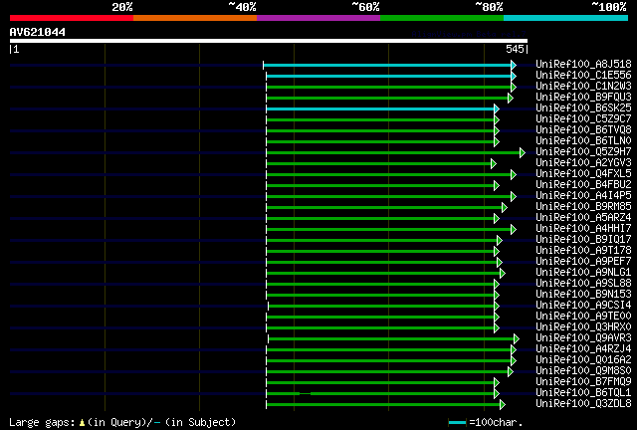The width and height of the screenshot is (637, 430).
Task: Click the cyan ~100% identity legend segment
Action: [566, 18]
